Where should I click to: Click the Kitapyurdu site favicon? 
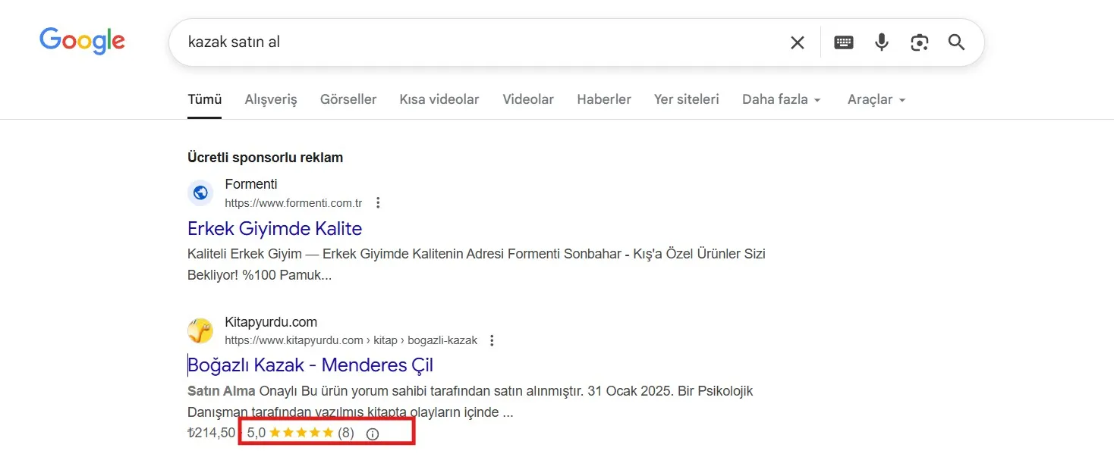[x=200, y=330]
